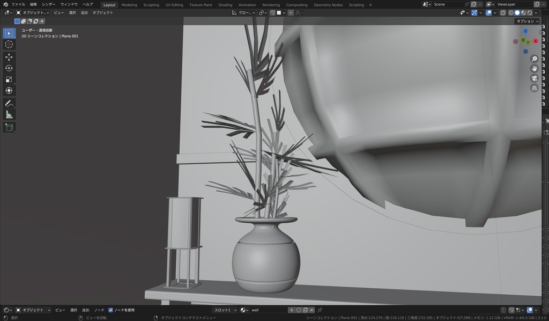Viewport: 549px width, 321px height.
Task: Open the viewport object mode 'オブジェクト...' dropdown
Action: coord(33,13)
